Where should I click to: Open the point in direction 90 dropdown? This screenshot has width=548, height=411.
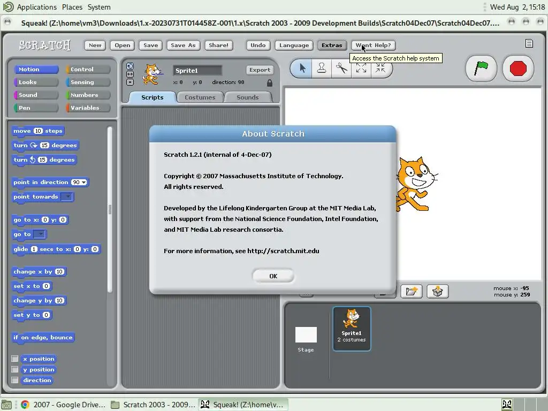84,182
